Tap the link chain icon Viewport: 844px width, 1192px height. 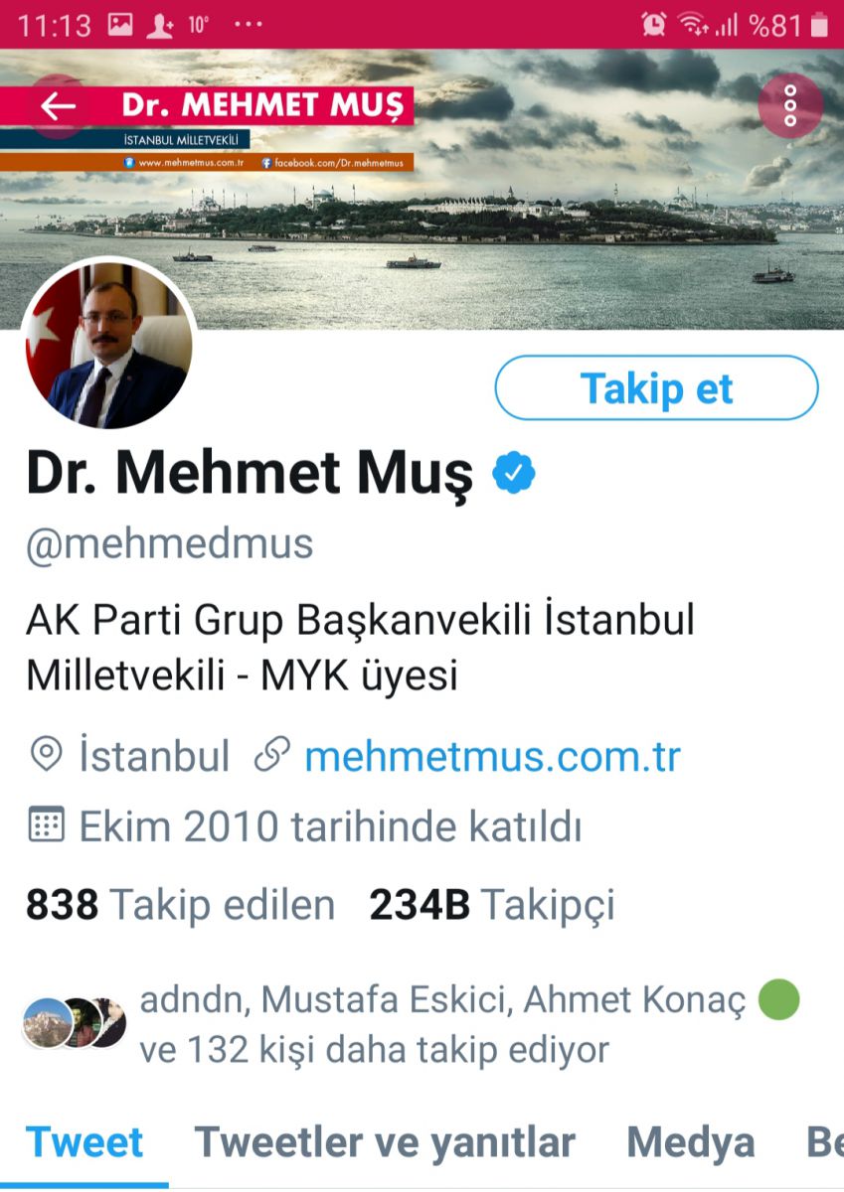(272, 756)
